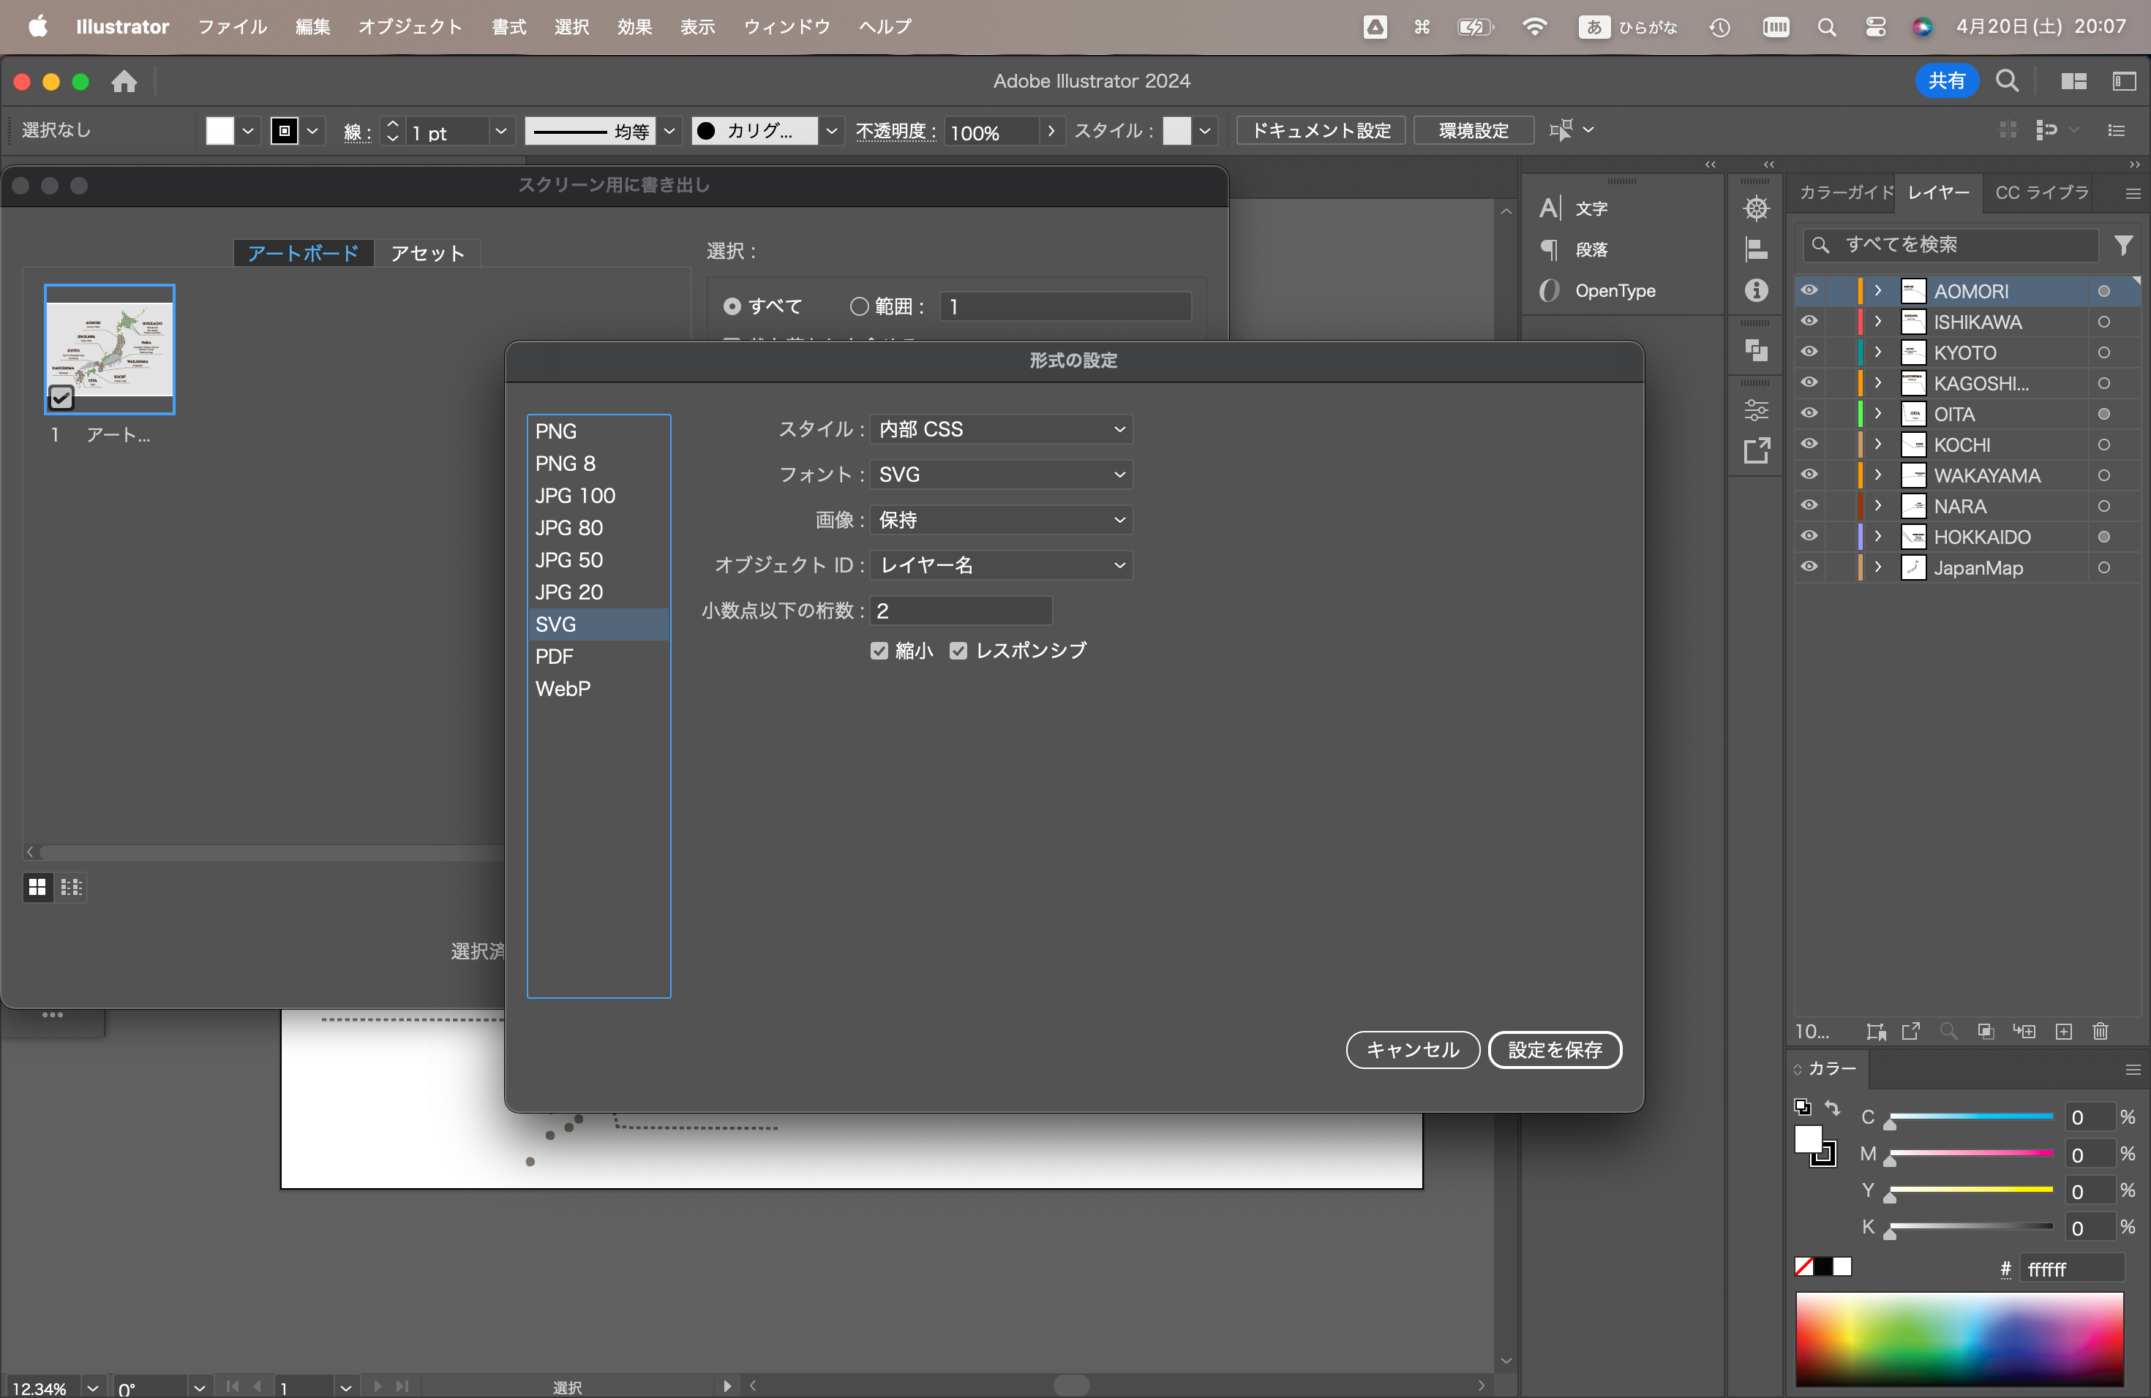Screen dimensions: 2151x1398
Task: Expand the HOKKAIDO layer
Action: click(1877, 537)
